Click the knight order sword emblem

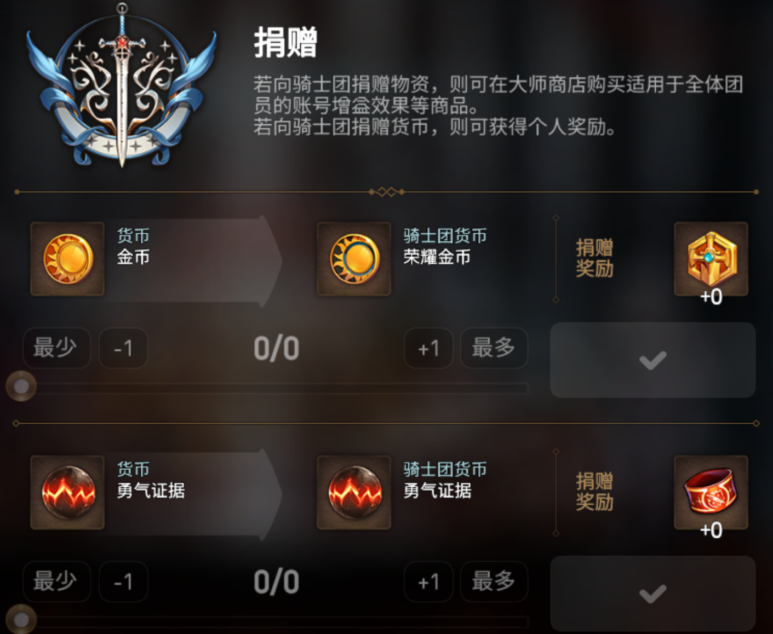(x=122, y=86)
